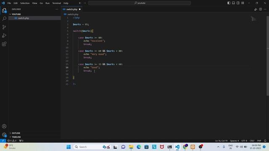Change encoding via UTF-8
Viewport: 269px width, 151px height.
[244, 141]
